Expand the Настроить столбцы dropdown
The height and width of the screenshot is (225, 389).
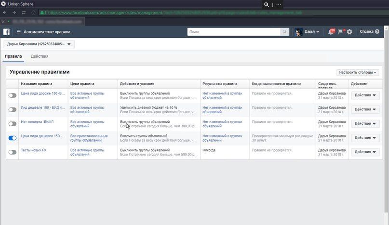(x=358, y=72)
